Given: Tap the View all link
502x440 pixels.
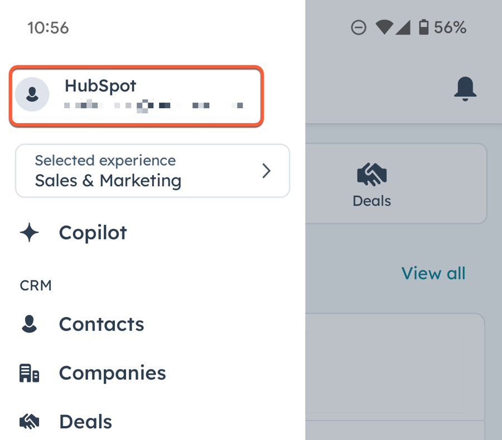Looking at the screenshot, I should coord(433,273).
